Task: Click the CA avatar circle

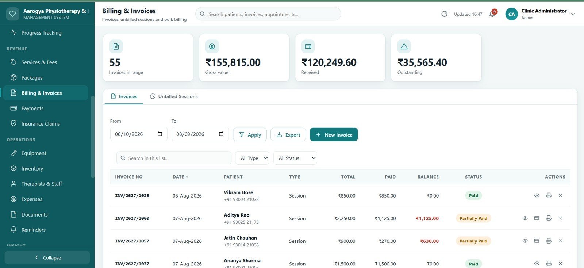Action: [x=511, y=14]
